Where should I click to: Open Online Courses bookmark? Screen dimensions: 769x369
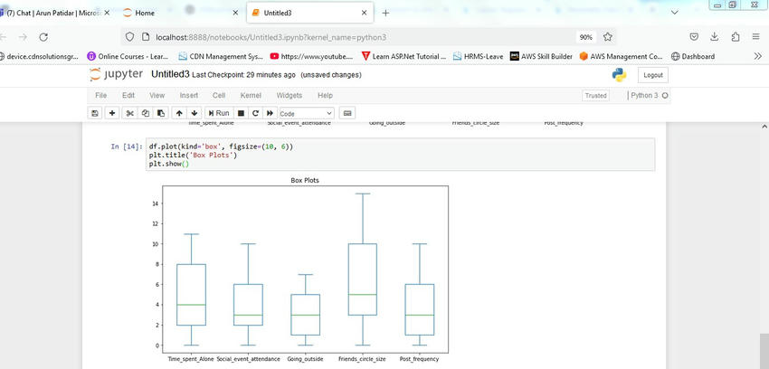pos(128,56)
